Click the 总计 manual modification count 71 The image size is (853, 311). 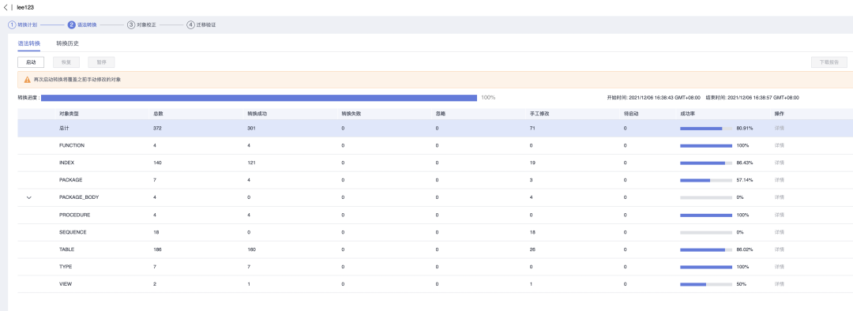click(532, 129)
